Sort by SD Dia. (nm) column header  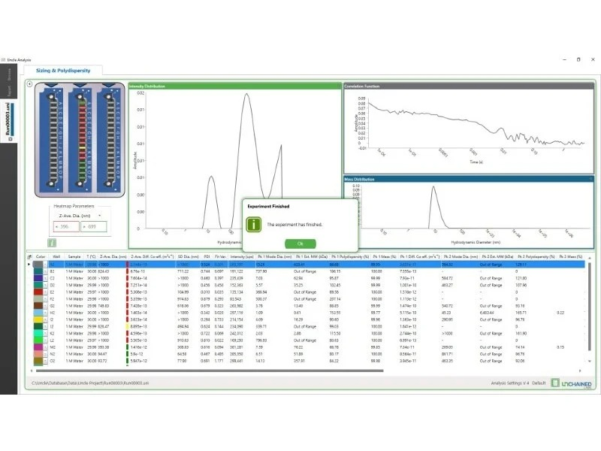point(188,256)
